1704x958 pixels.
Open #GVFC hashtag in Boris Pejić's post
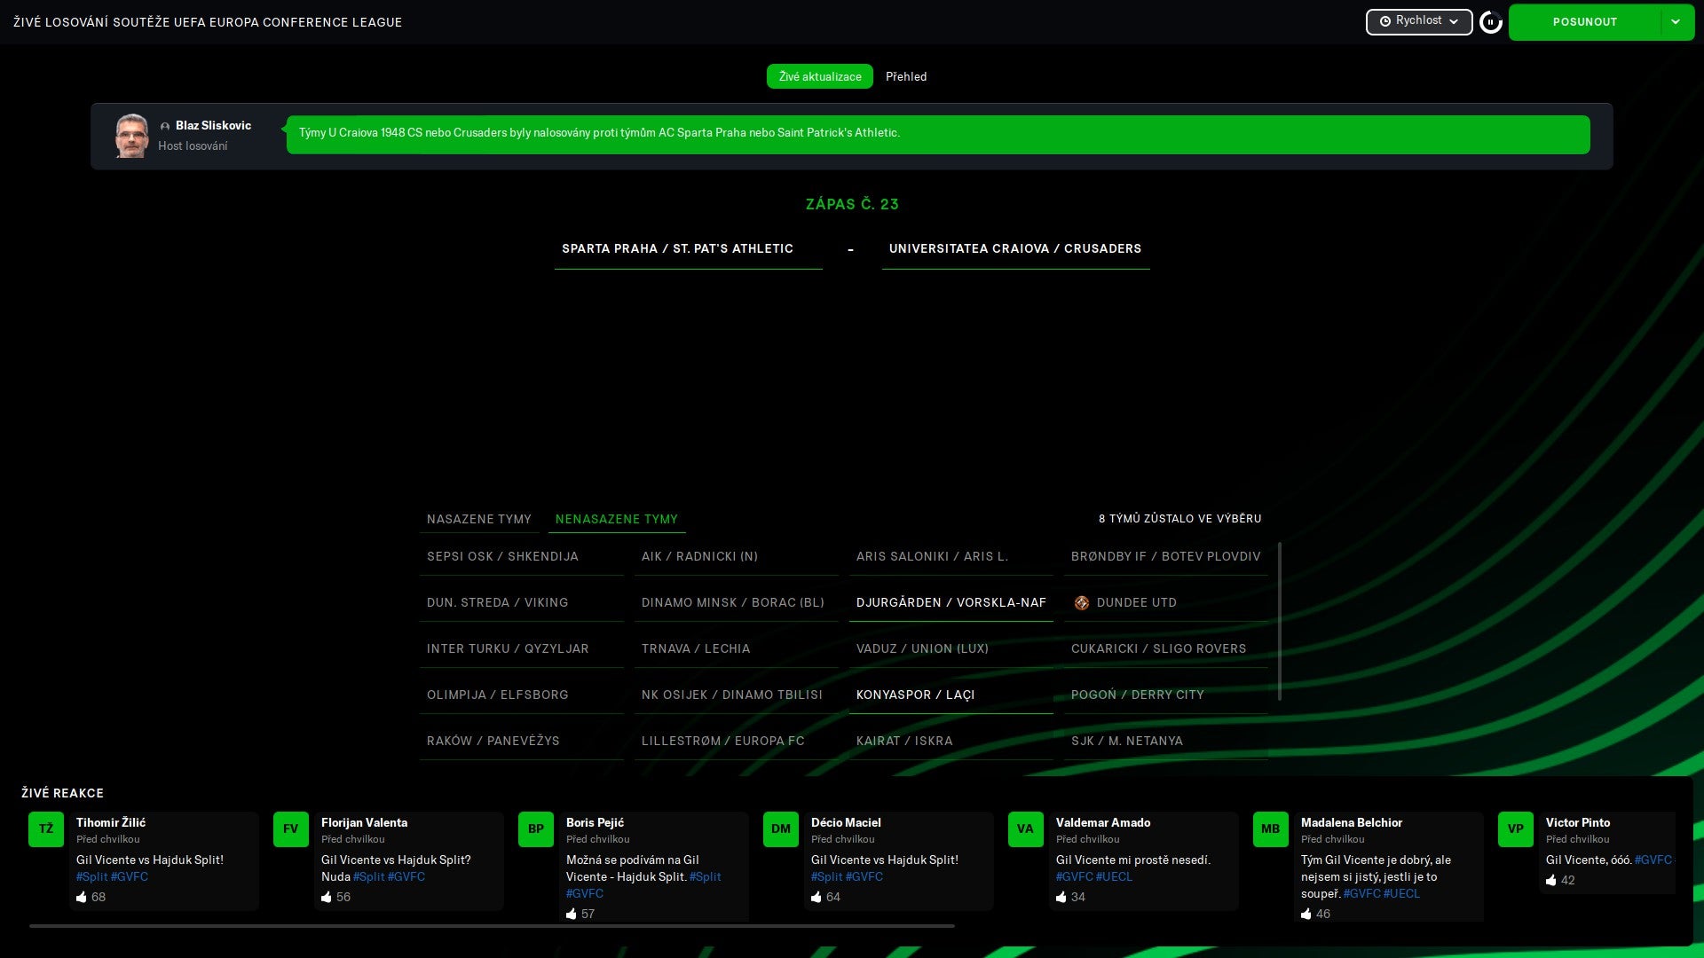coord(585,893)
